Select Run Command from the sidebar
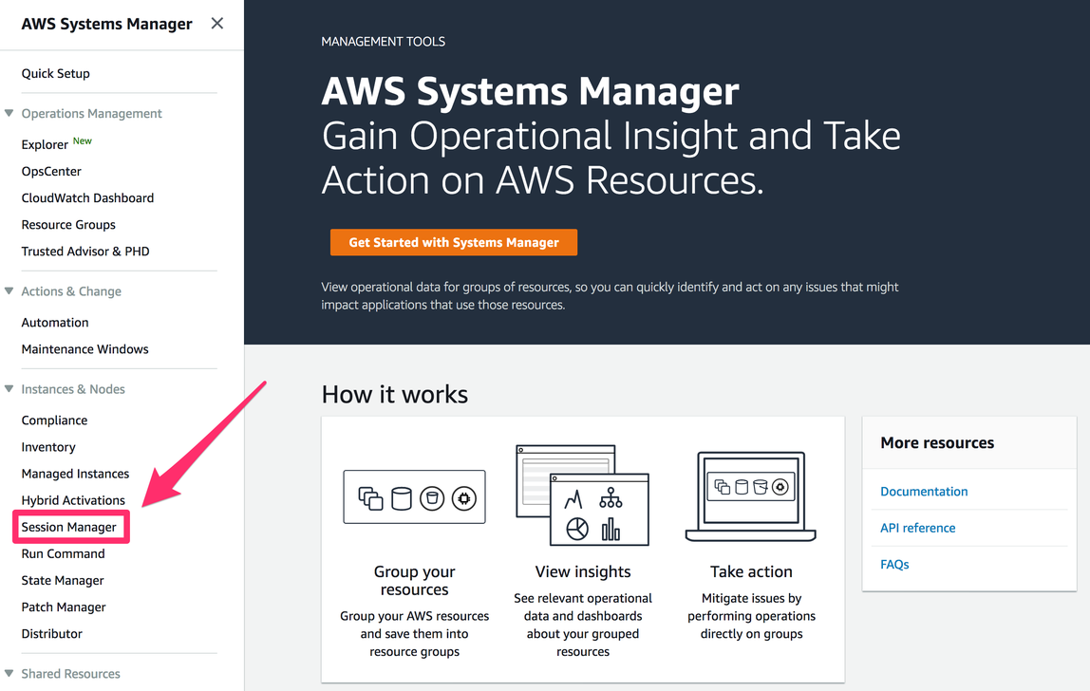The width and height of the screenshot is (1090, 691). point(64,553)
